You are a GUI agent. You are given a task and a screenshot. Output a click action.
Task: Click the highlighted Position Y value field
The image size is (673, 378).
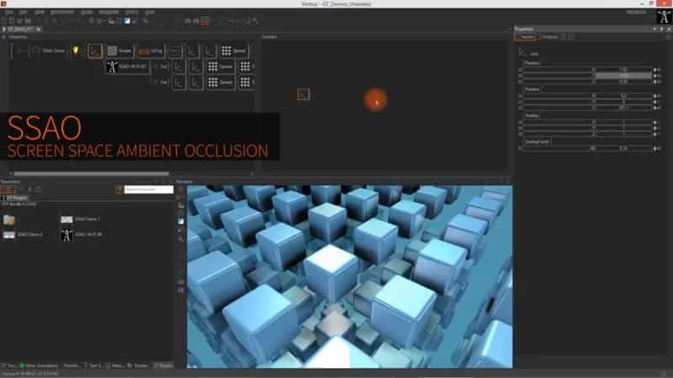[x=623, y=76]
